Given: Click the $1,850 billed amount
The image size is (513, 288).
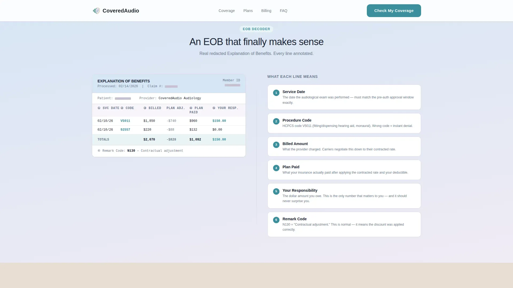Looking at the screenshot, I should (x=149, y=121).
